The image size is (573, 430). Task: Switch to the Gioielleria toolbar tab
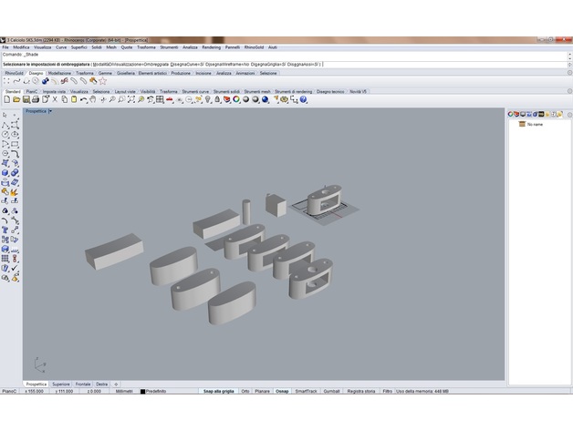pos(125,73)
